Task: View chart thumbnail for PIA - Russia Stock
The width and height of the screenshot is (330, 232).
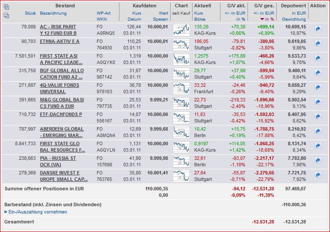Action: [181, 161]
